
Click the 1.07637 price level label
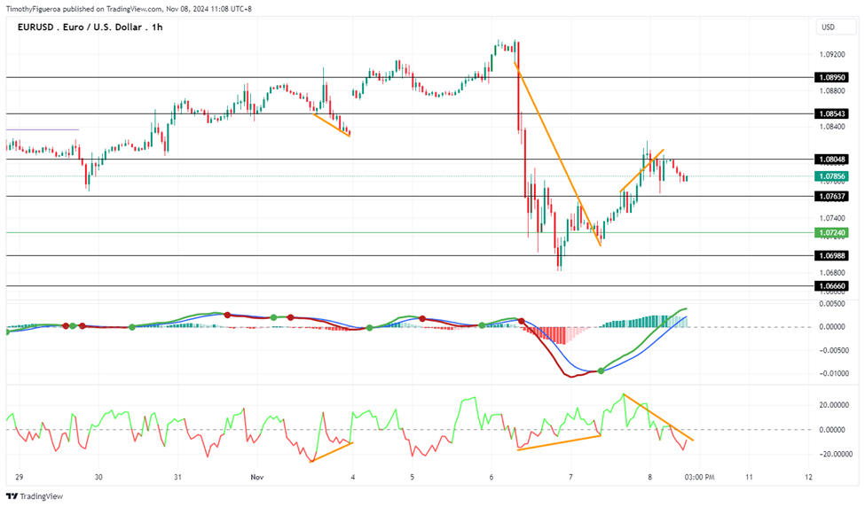831,196
